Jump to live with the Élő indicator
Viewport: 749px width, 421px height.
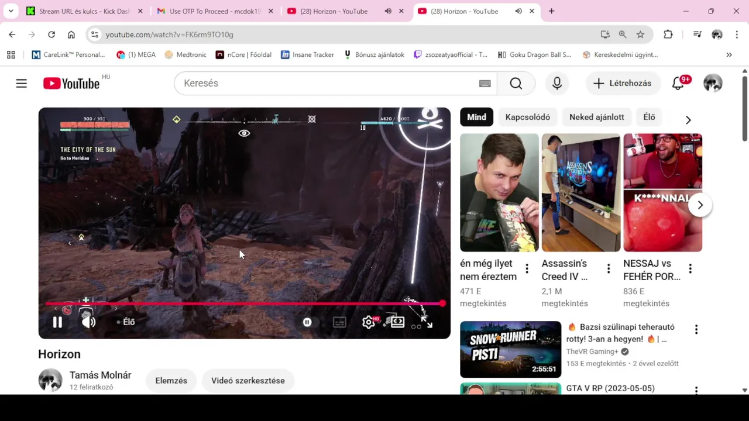click(126, 322)
